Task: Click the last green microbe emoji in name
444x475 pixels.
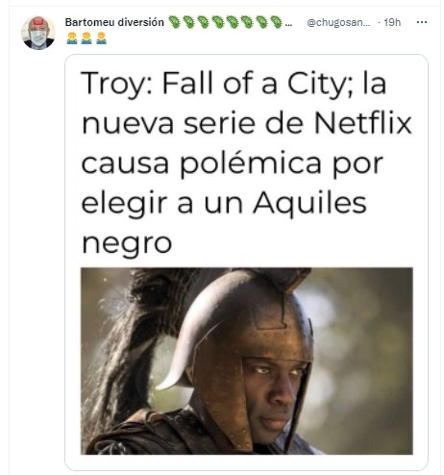Action: coord(276,22)
